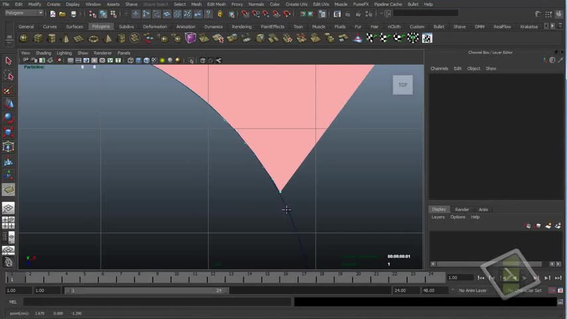Click the current frame field showing 1.00

[460, 278]
